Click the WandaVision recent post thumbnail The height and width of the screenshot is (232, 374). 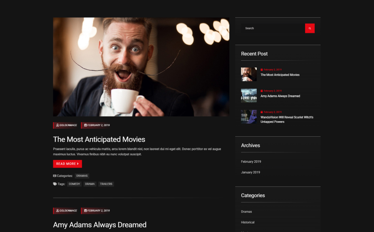point(249,117)
